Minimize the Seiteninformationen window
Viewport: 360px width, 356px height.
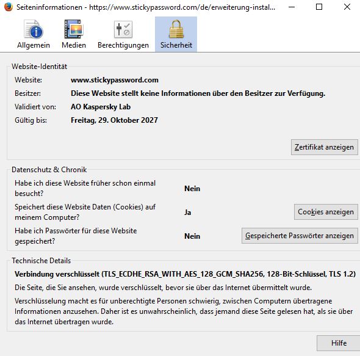point(292,7)
